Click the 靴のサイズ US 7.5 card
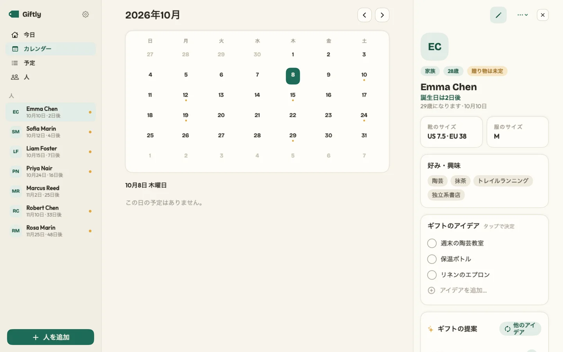The image size is (563, 352). (452, 132)
